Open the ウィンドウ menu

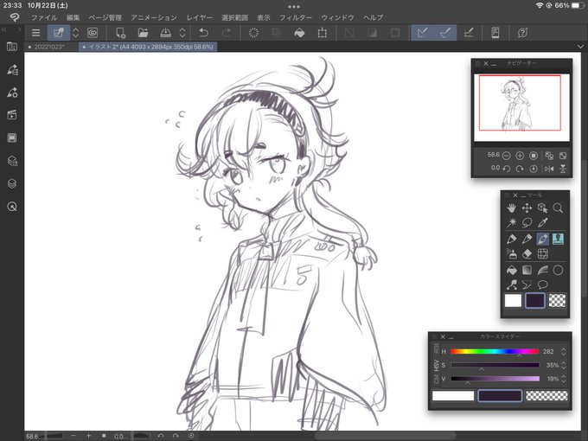click(x=337, y=17)
